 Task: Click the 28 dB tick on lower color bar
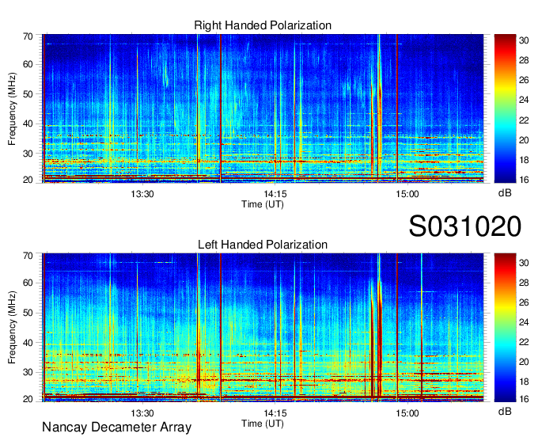point(524,283)
